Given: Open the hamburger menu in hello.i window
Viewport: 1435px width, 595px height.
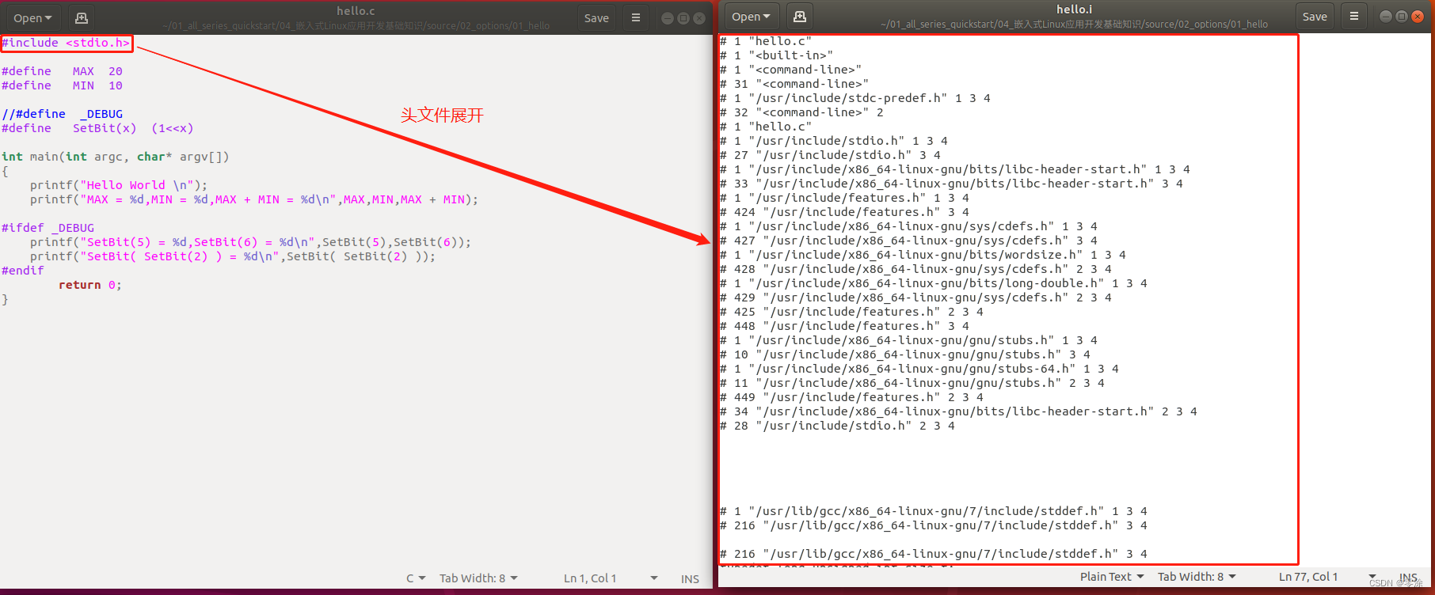Looking at the screenshot, I should tap(1354, 17).
